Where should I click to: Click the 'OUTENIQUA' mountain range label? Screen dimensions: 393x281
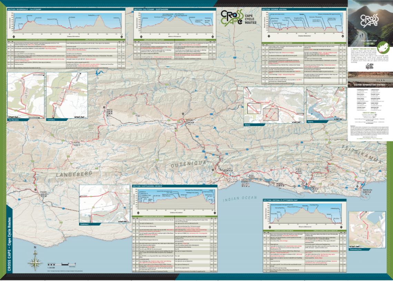click(188, 165)
